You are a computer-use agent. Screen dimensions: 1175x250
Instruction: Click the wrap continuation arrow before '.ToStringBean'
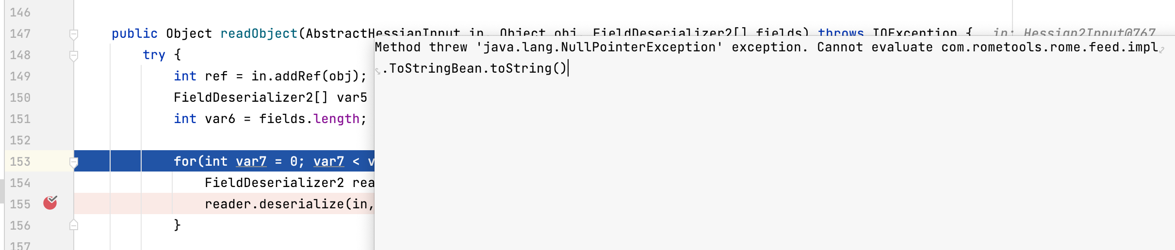point(378,71)
